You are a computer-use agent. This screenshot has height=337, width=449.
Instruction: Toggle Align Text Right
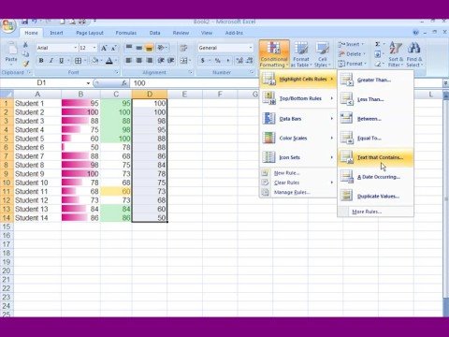click(x=150, y=61)
